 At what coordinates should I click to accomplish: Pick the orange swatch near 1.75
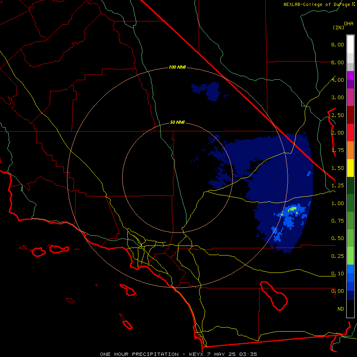click(x=350, y=150)
